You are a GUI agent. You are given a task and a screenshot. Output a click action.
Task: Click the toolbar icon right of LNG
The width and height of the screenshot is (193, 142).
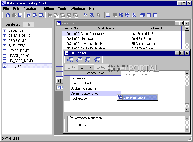(134, 15)
